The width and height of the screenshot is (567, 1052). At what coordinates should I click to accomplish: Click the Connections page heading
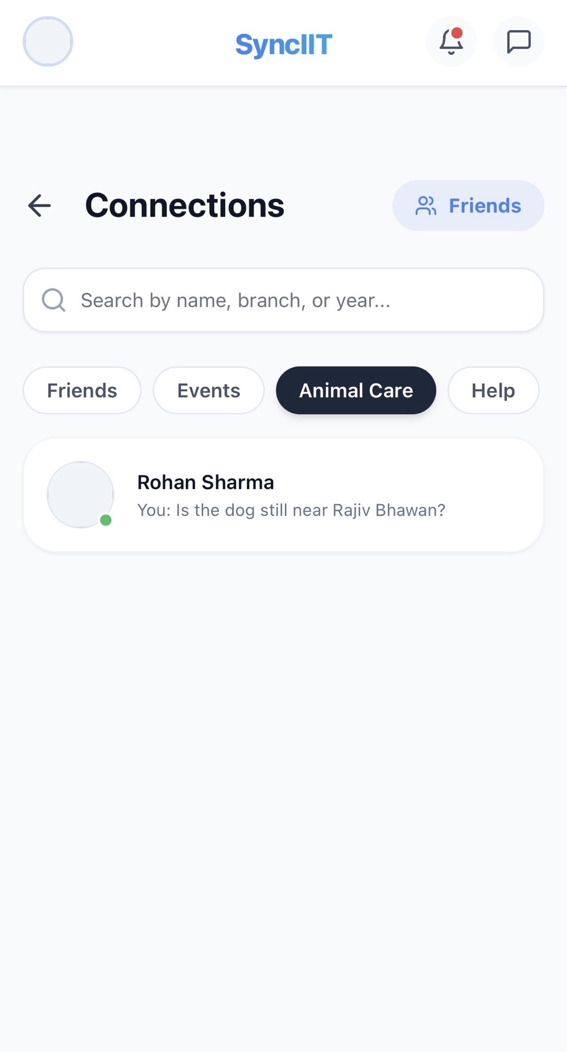[x=185, y=205]
